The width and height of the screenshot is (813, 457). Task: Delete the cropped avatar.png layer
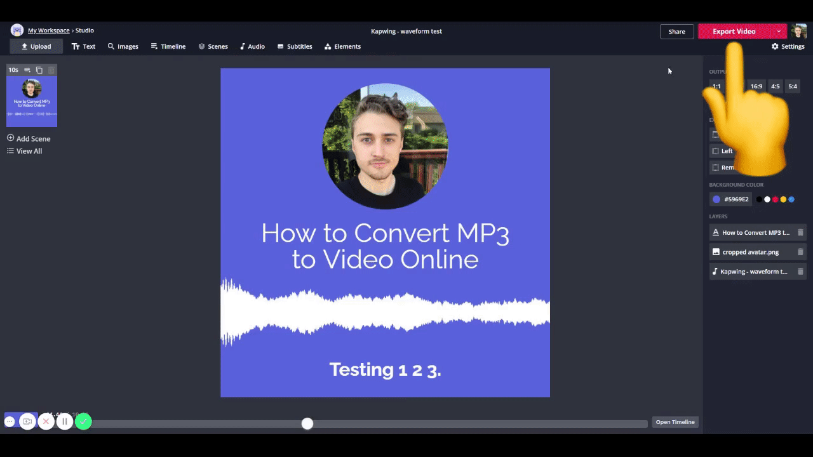[800, 252]
